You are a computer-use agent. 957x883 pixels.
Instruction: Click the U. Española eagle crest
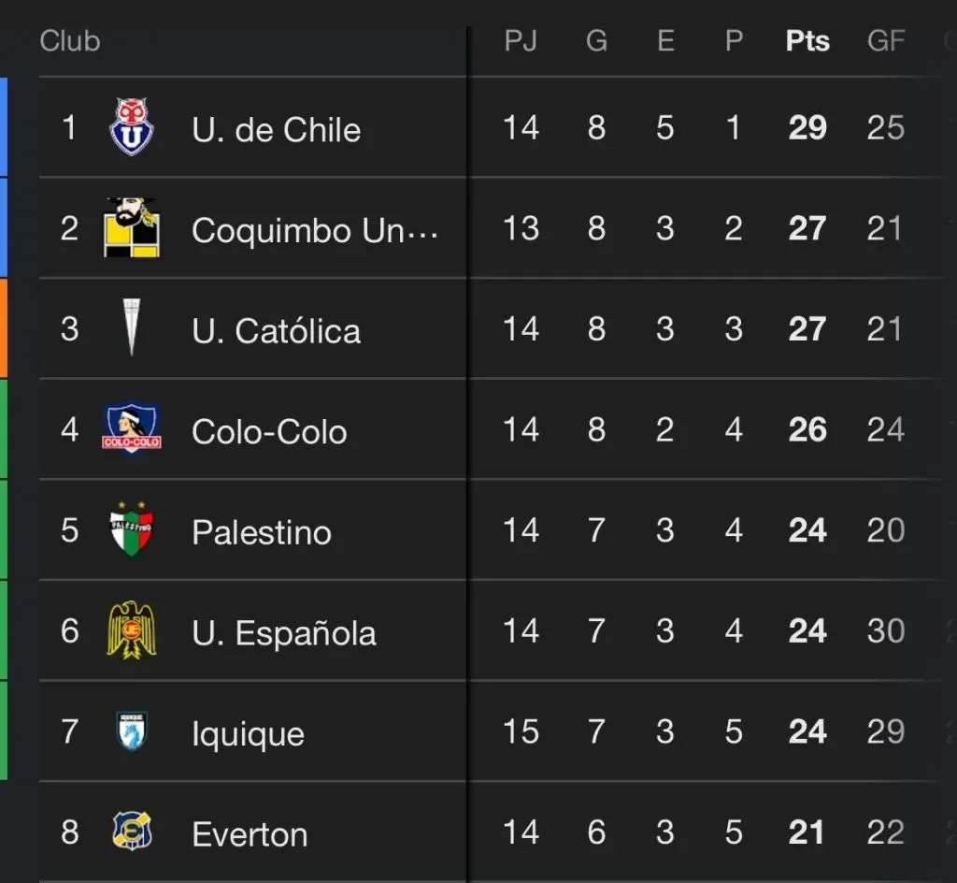(x=131, y=630)
